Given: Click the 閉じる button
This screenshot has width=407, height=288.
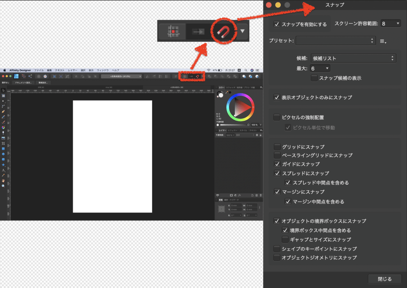Looking at the screenshot, I should coord(385,279).
